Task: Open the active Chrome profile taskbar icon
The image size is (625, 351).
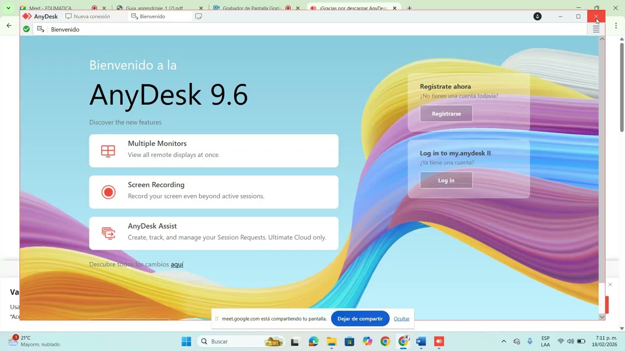Action: coord(403,341)
